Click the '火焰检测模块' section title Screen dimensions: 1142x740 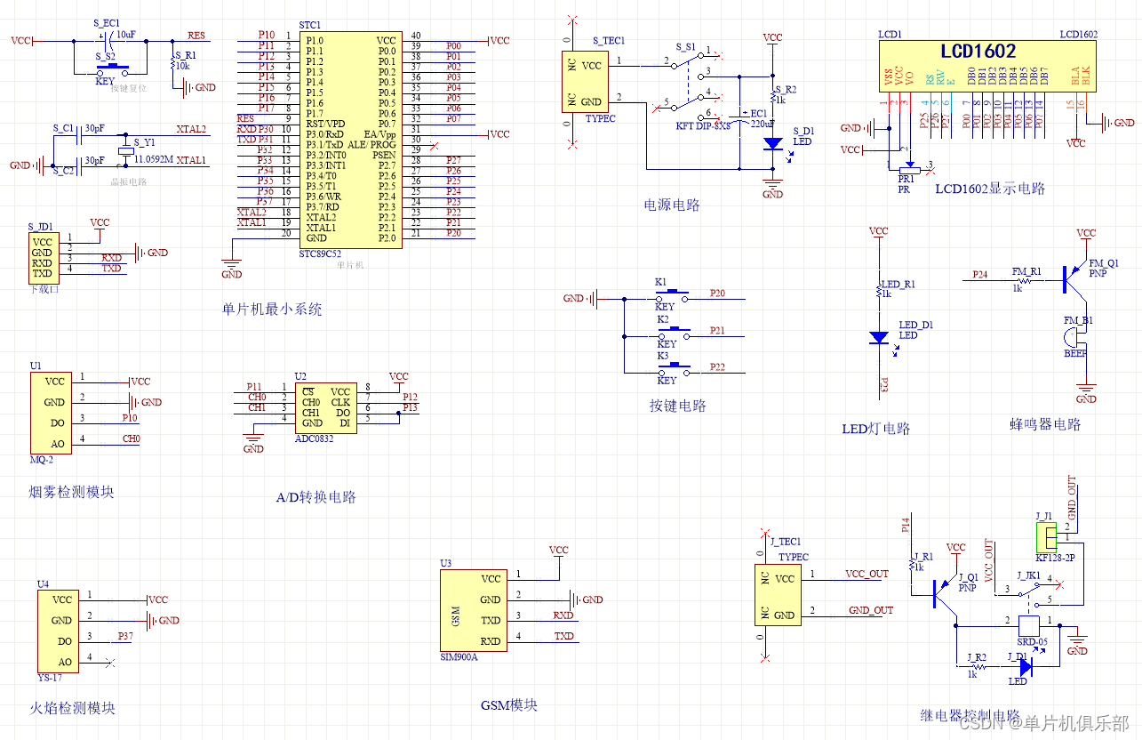click(72, 709)
